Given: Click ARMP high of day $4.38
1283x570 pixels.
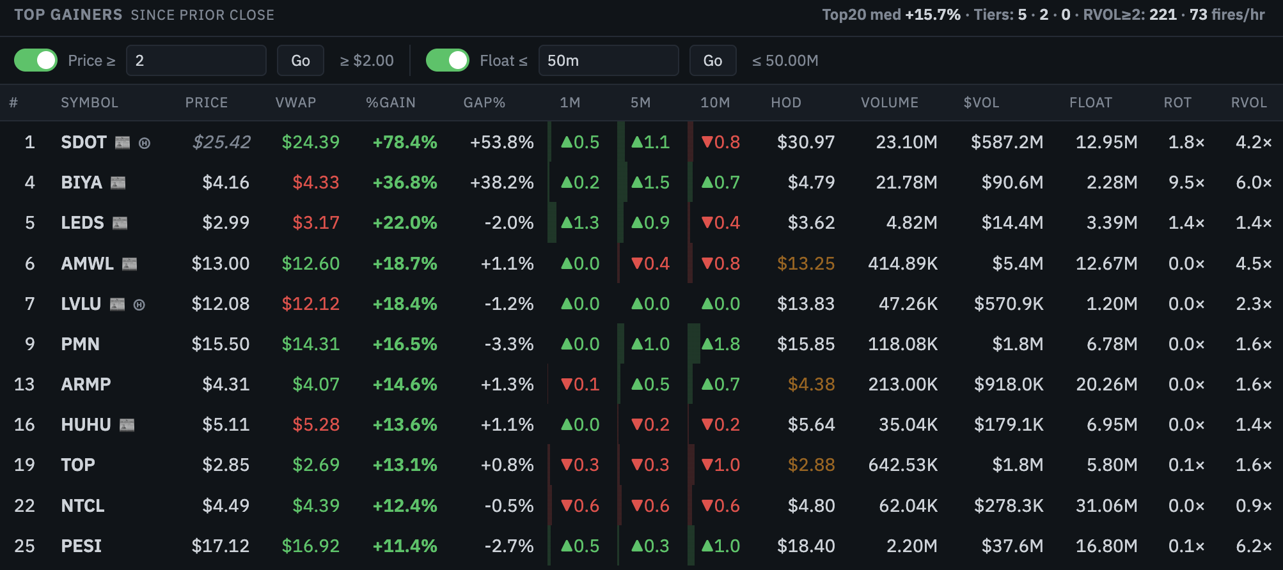Looking at the screenshot, I should click(812, 384).
